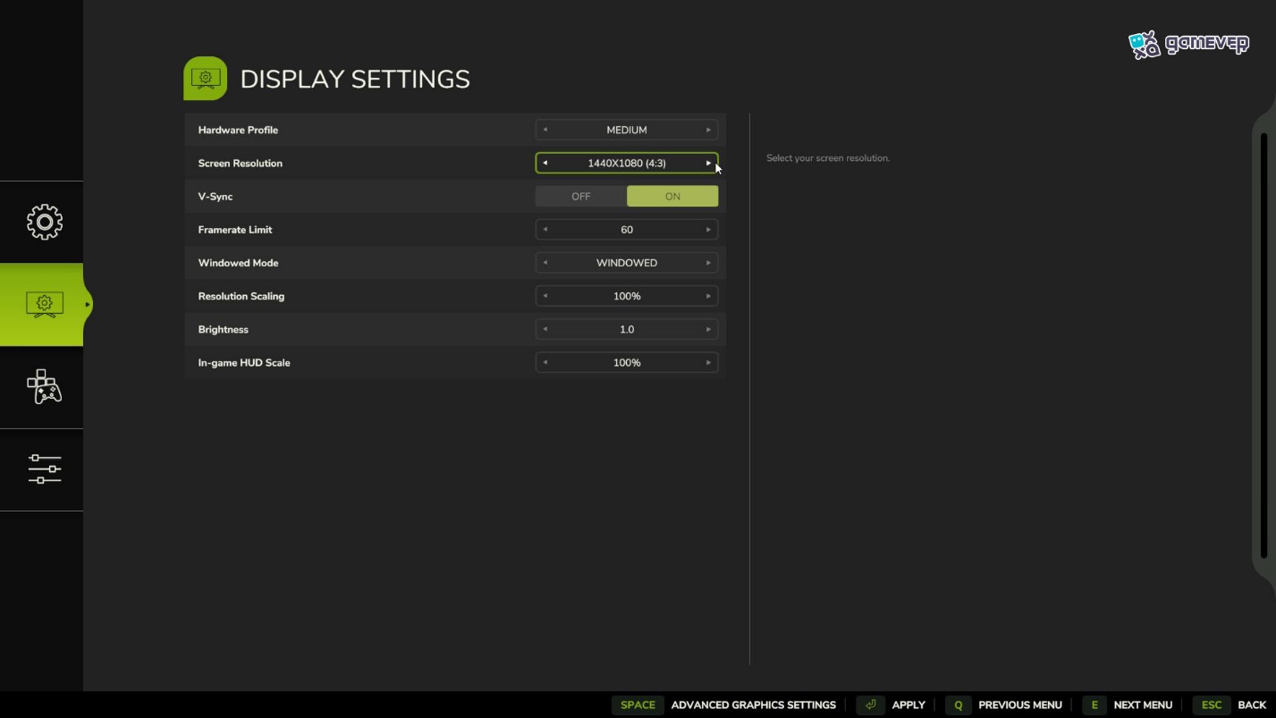Screen dimensions: 1276x718
Task: Raise Framerate Limit with right arrow
Action: tap(708, 230)
